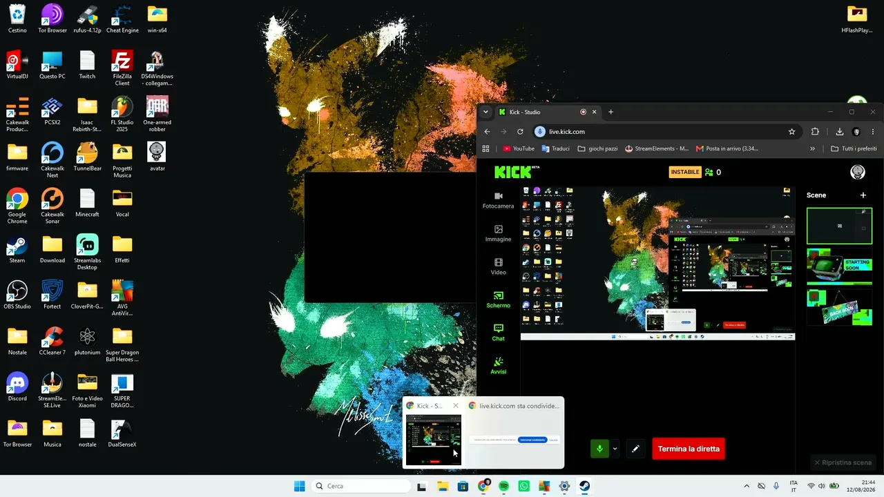The image size is (884, 497).
Task: Click the INSTABILE status badge
Action: coord(685,172)
